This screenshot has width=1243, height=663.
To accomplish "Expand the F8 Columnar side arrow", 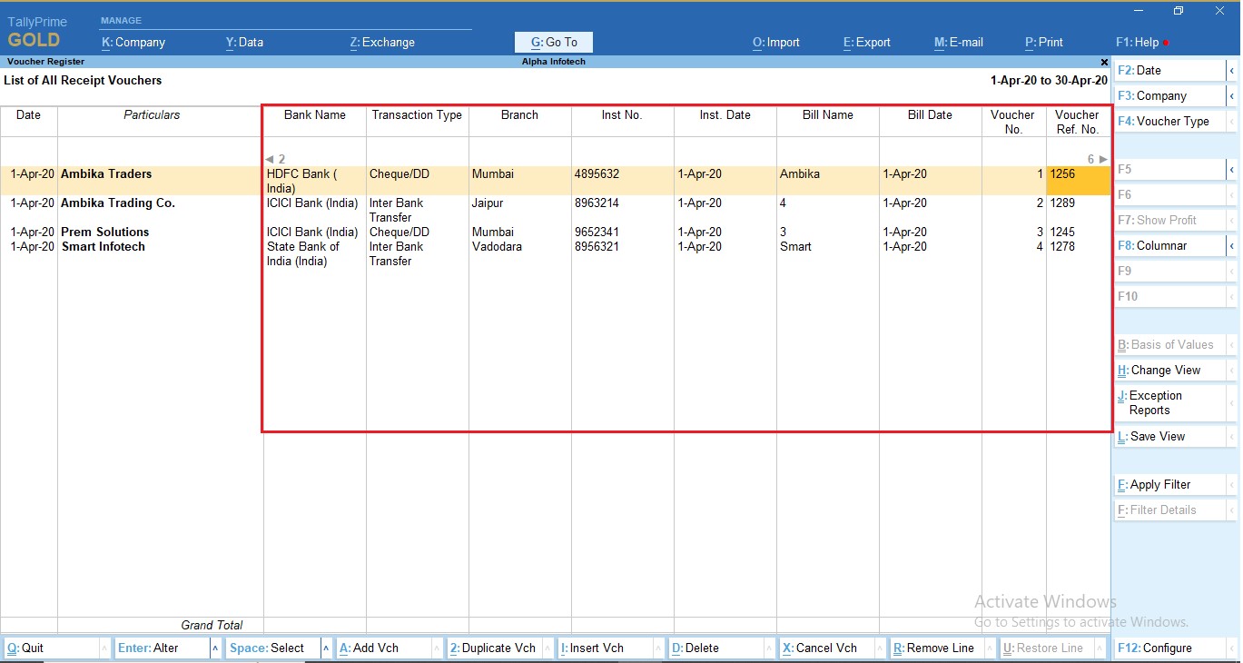I will pos(1232,246).
